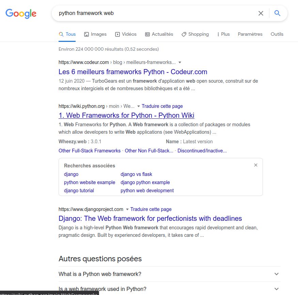Clear the search query with X icon

[x=261, y=13]
